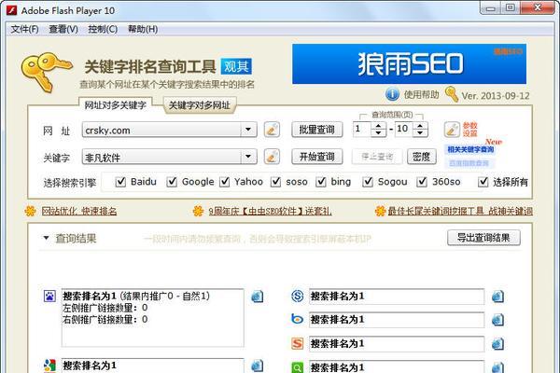Increase the start page spinner value
Screen dimensions: 560x373
point(379,126)
